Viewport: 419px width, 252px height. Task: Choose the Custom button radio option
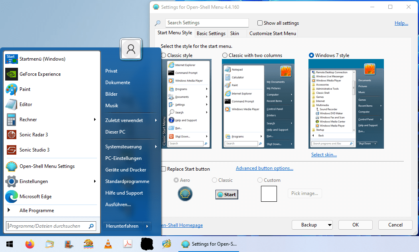[260, 180]
